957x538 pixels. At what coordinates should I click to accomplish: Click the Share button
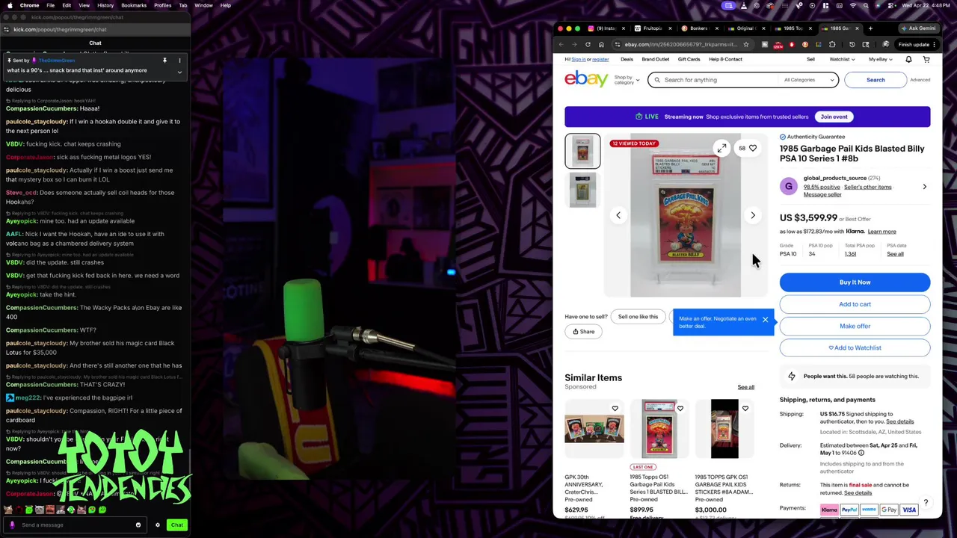583,332
